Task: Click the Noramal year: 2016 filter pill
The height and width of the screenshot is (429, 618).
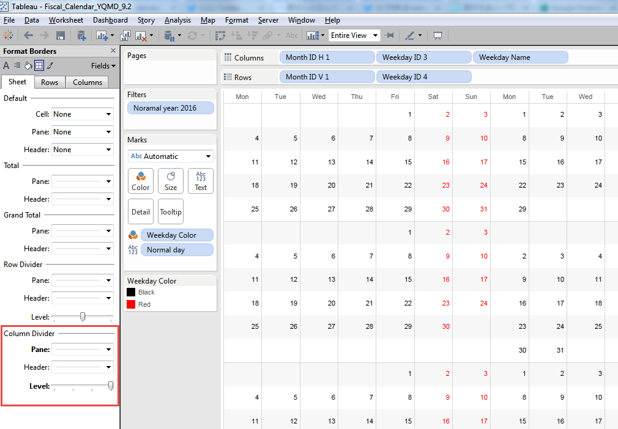Action: click(x=171, y=108)
